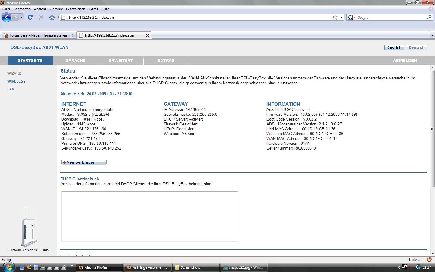Click the Firmware Version 10.02.006 sidebar text
The image size is (435, 272).
coord(29,250)
